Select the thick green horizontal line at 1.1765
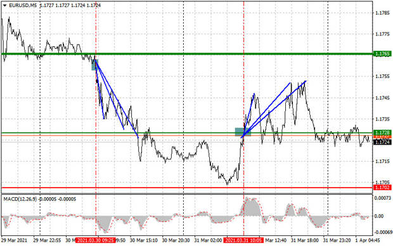This screenshot has height=246, width=393. [x=187, y=54]
